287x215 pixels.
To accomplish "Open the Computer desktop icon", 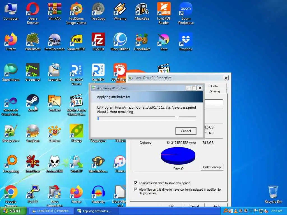I will pyautogui.click(x=11, y=11).
